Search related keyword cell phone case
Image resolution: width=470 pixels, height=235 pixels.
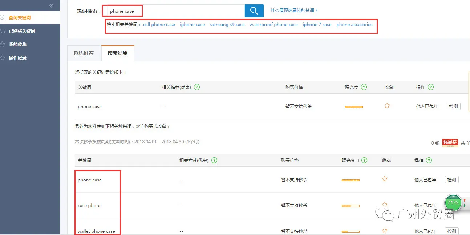tap(159, 25)
